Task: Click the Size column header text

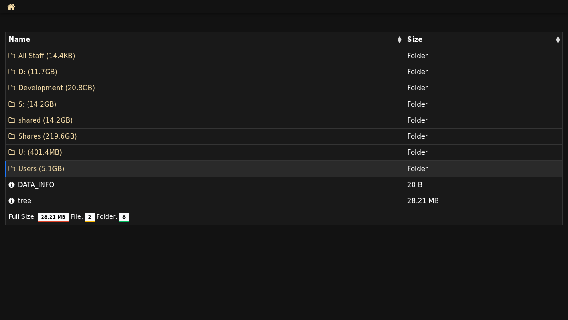Action: click(415, 40)
